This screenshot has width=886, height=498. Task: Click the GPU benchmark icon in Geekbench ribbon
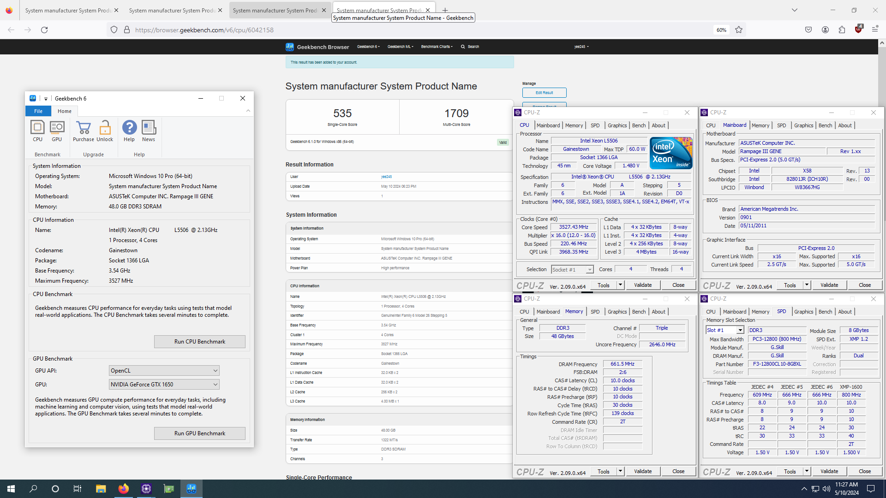point(57,131)
